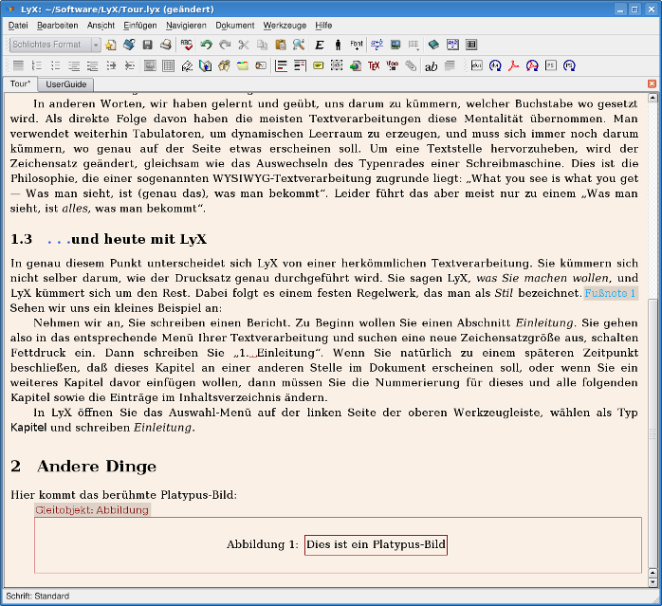Open the Dokument menu
Viewport: 662px width, 606px height.
pos(235,26)
